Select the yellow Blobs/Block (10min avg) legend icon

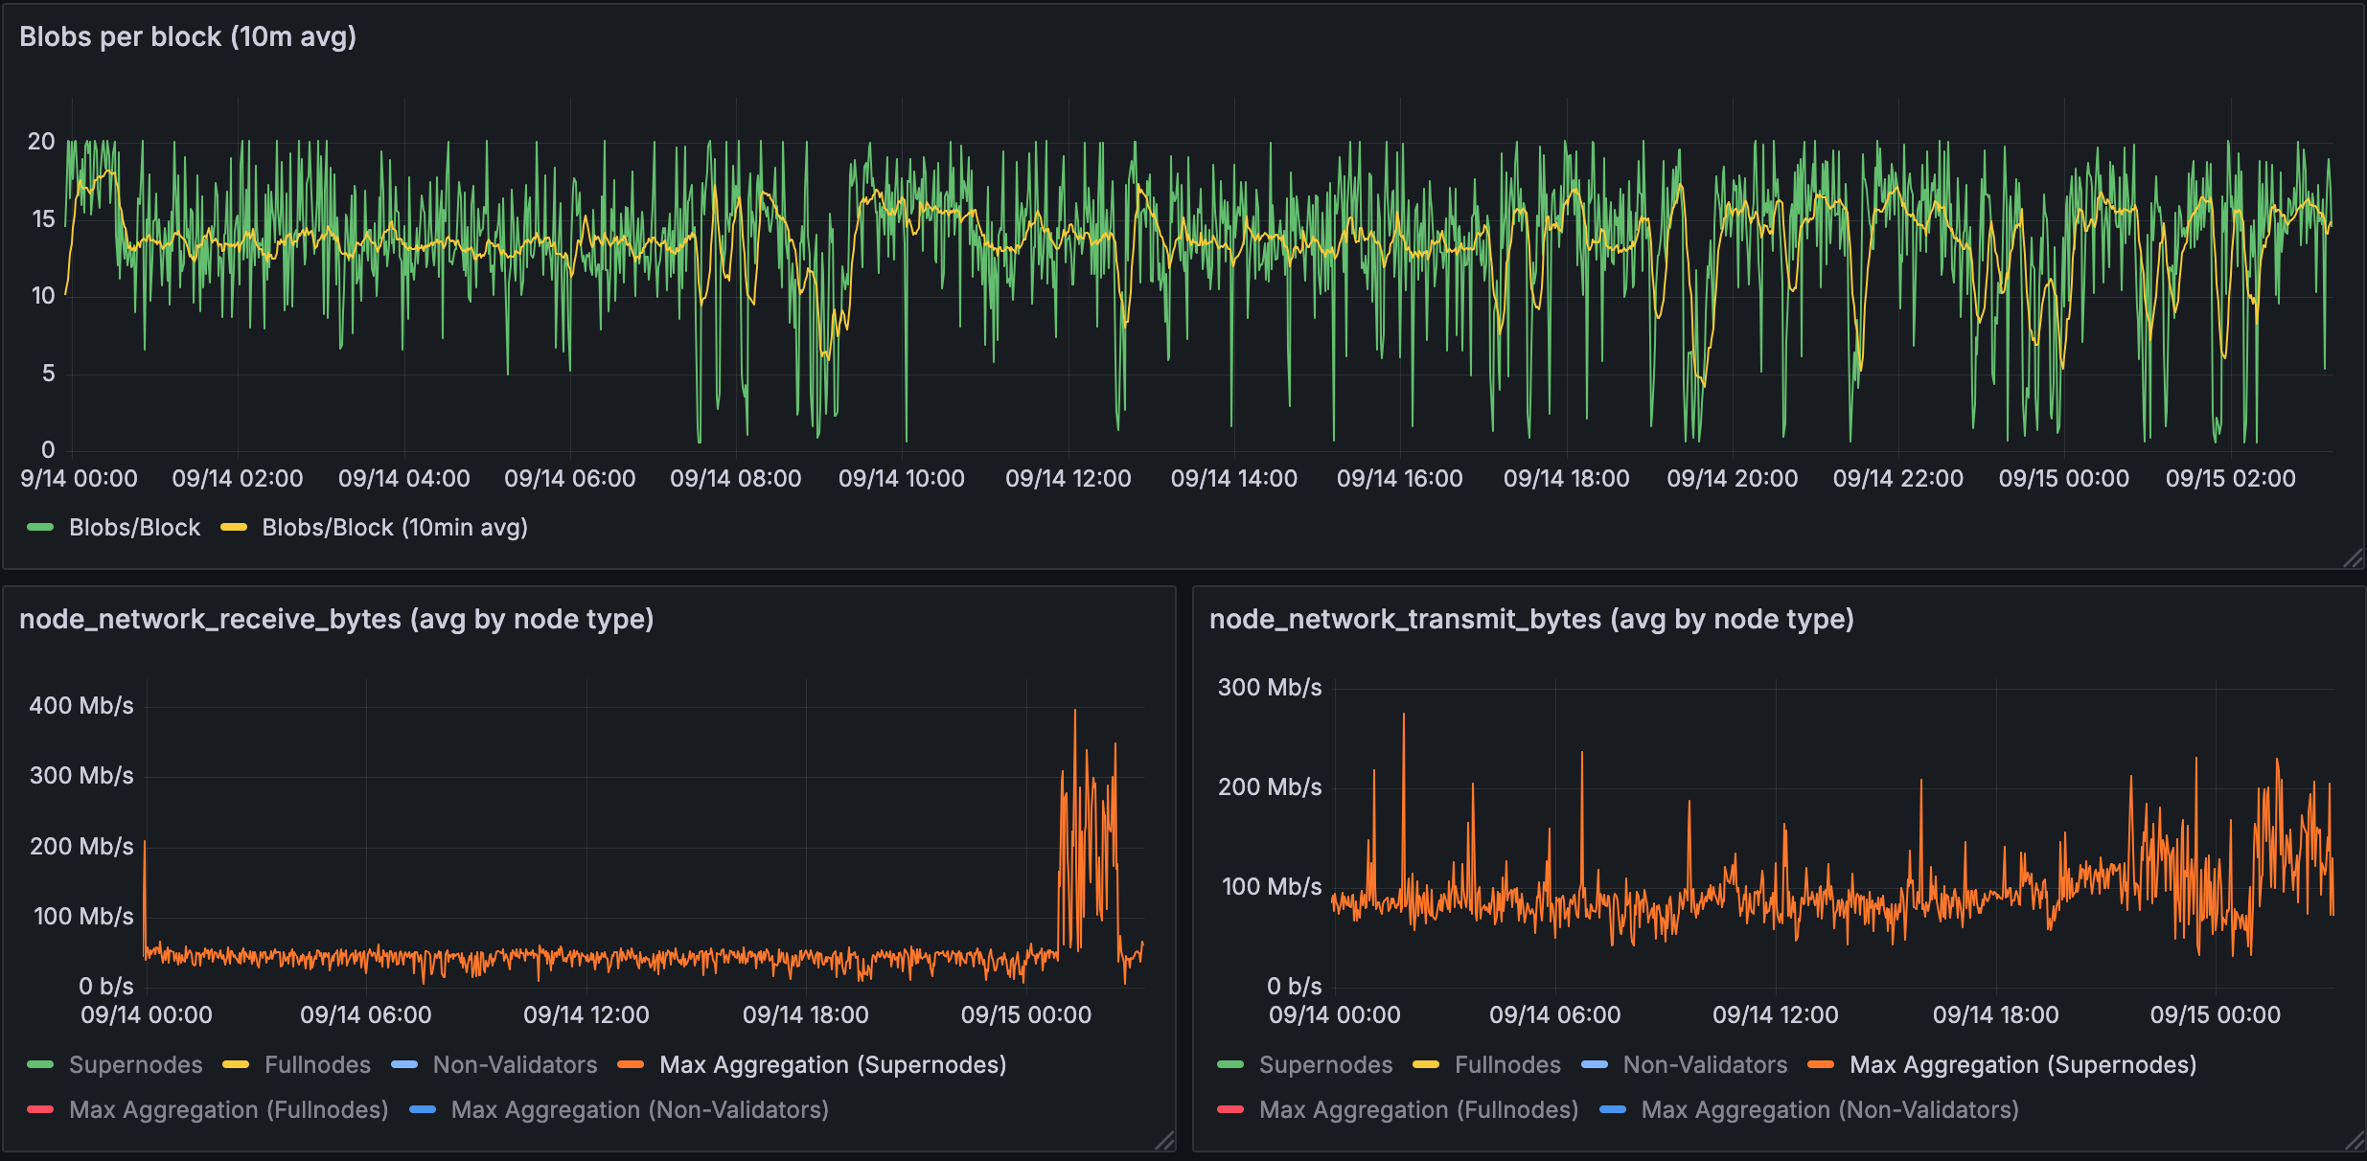coord(236,527)
